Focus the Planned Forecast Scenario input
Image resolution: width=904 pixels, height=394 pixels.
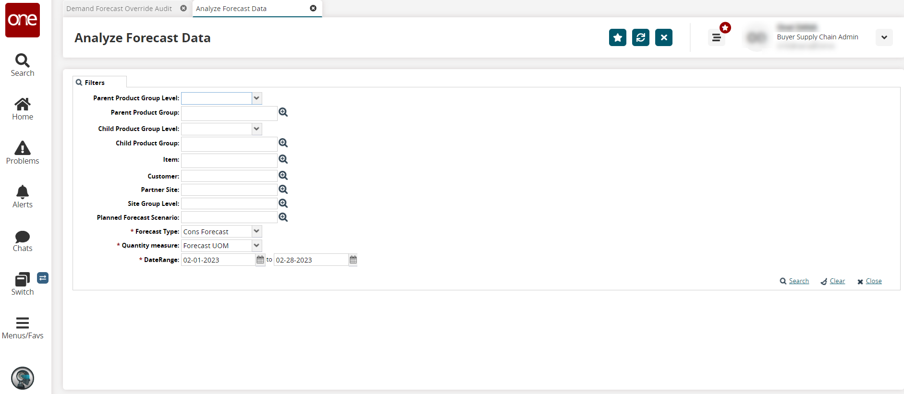[229, 217]
